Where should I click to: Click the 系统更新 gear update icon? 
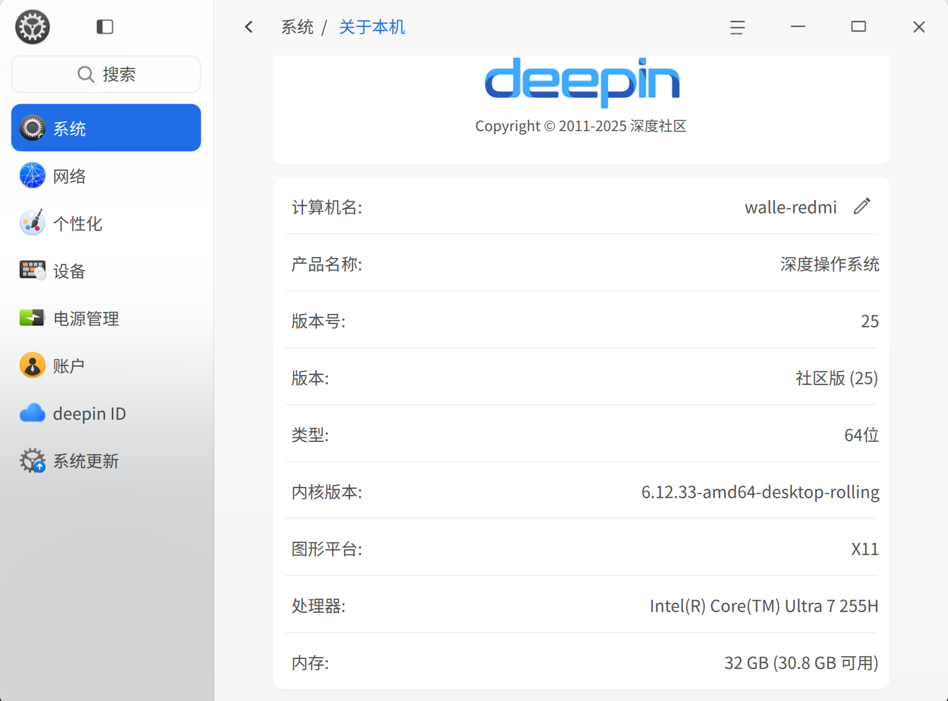(33, 460)
